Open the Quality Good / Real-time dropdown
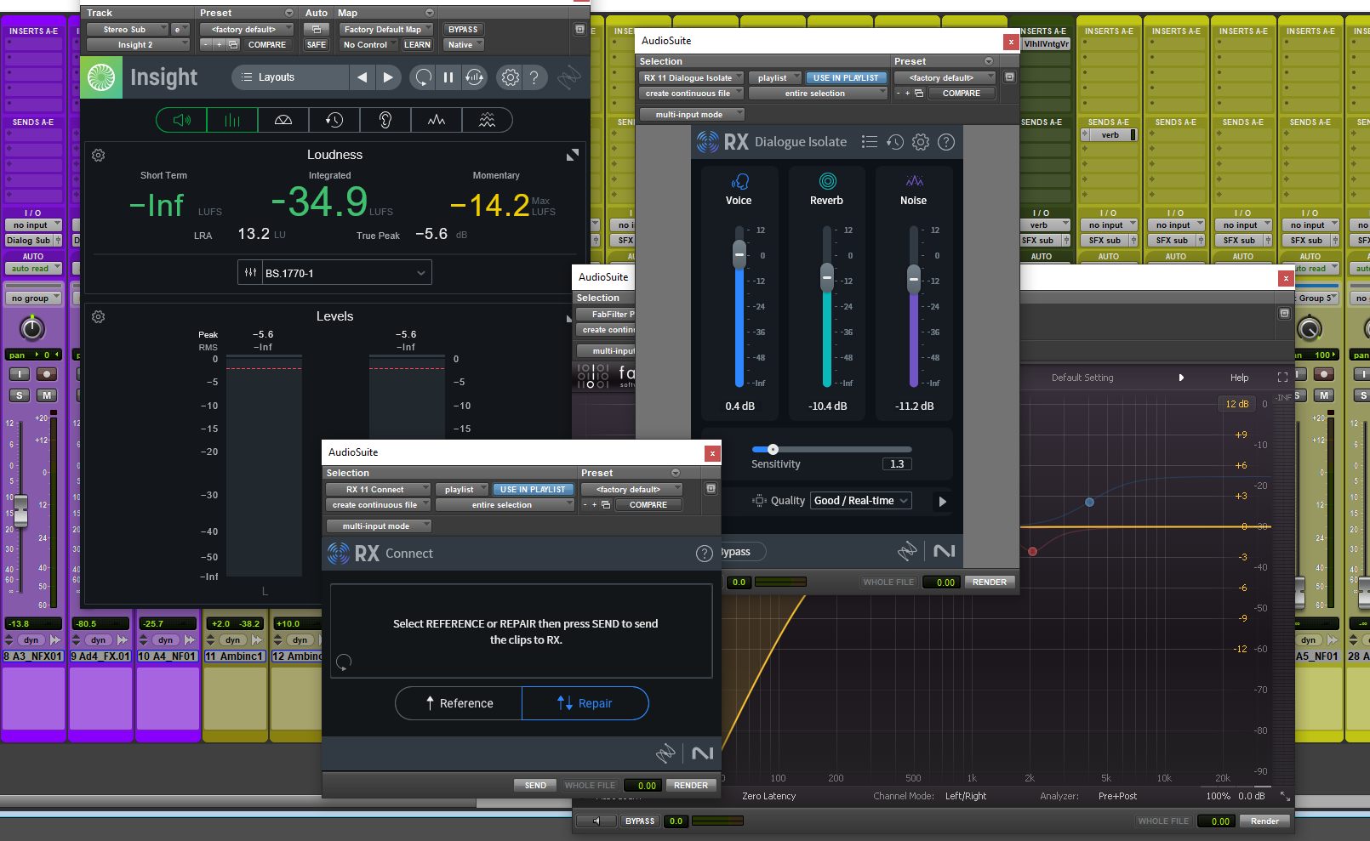 (x=861, y=501)
